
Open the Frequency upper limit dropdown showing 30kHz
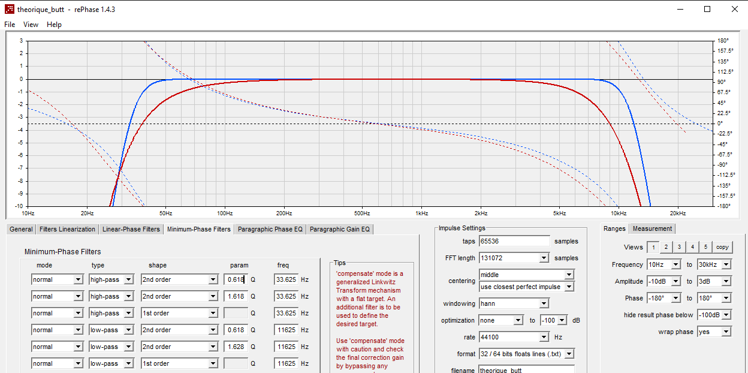click(714, 264)
